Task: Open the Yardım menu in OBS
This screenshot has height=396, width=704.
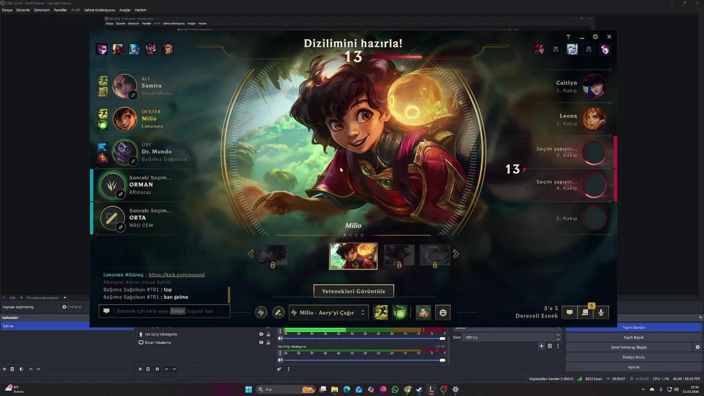Action: click(x=141, y=10)
